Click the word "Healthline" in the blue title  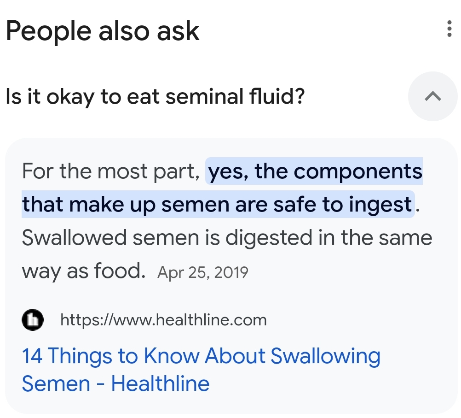click(160, 383)
